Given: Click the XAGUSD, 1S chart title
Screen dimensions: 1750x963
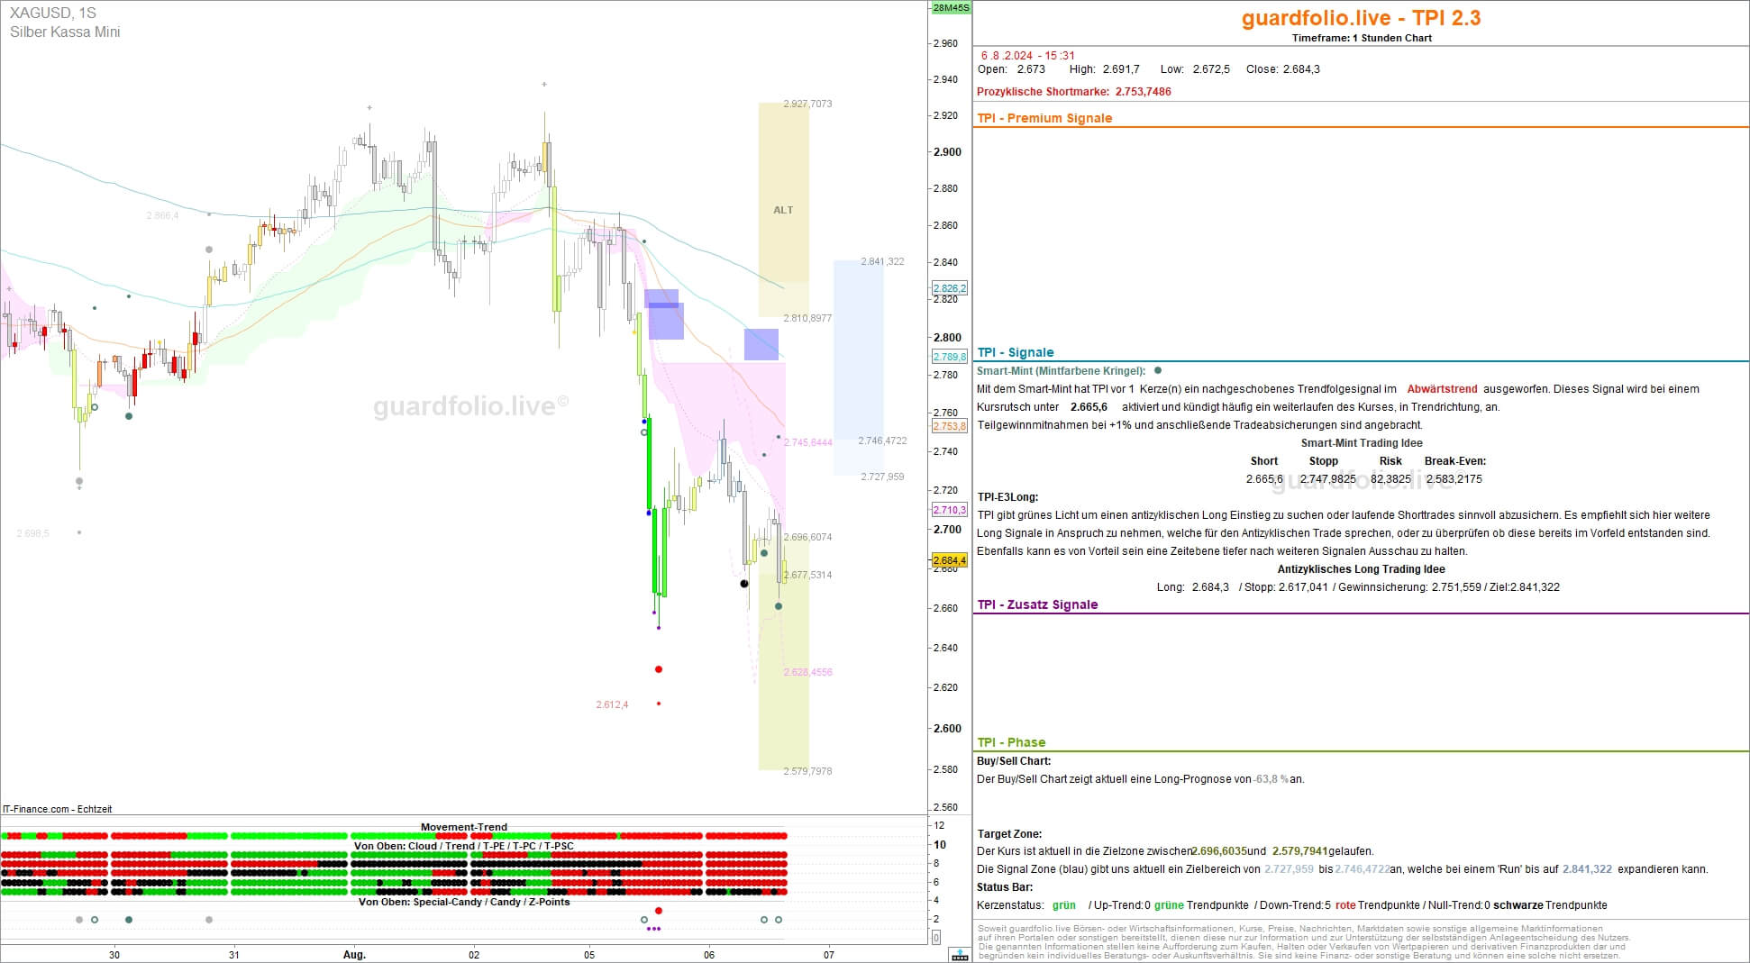Looking at the screenshot, I should tap(52, 13).
